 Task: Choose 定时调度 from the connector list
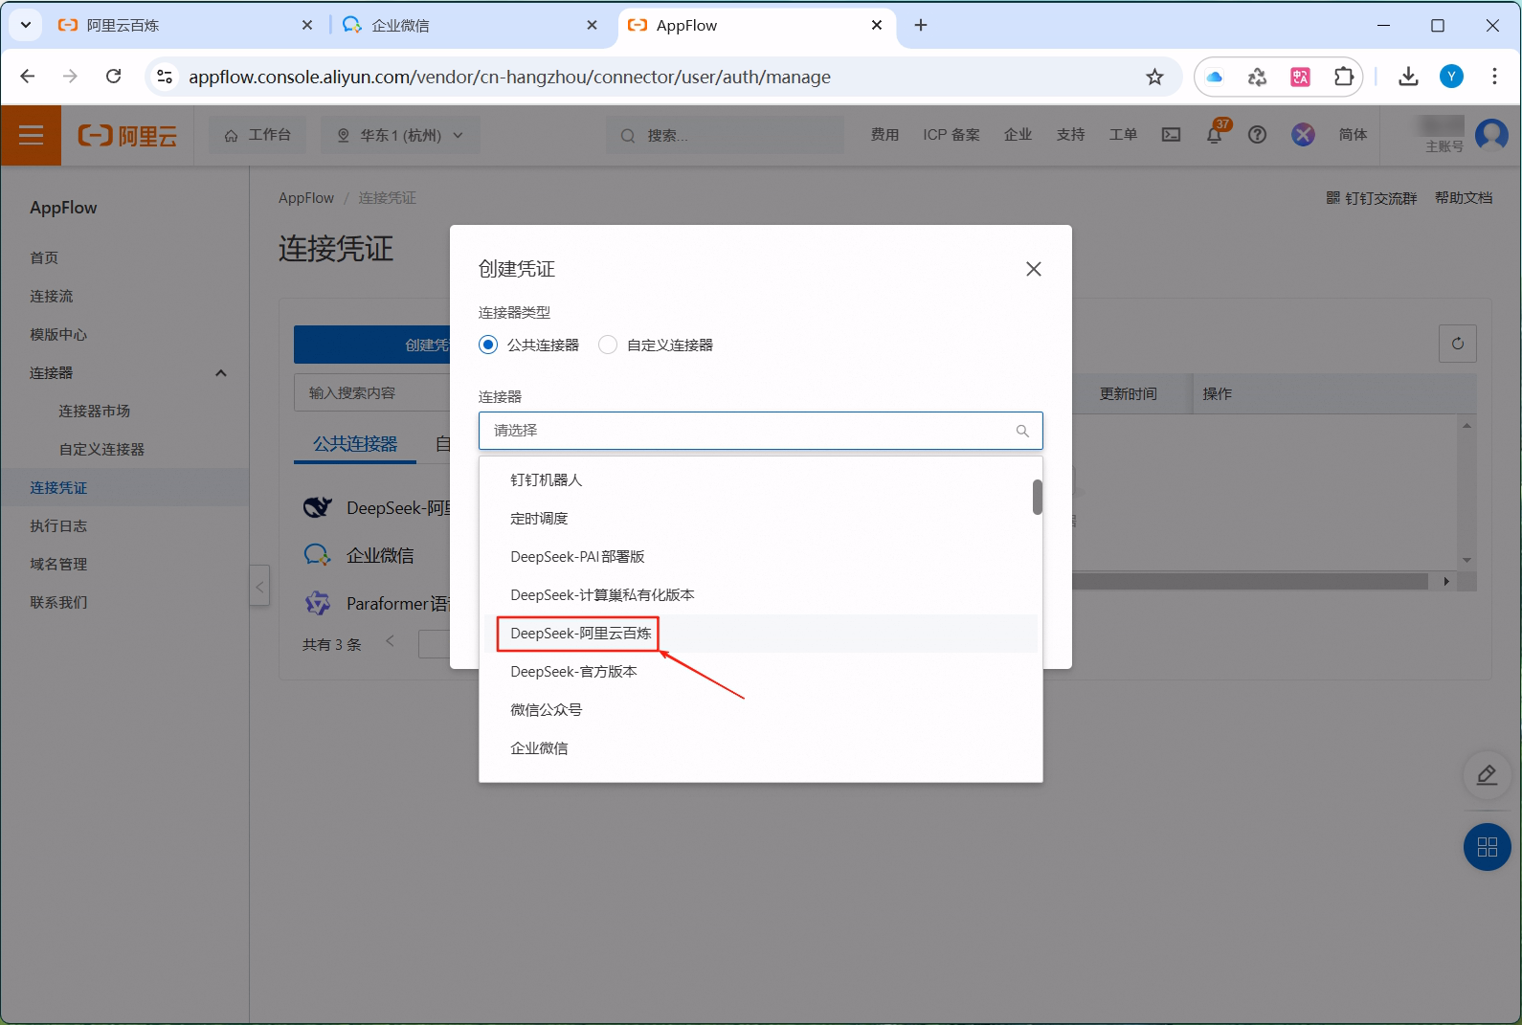tap(760, 519)
